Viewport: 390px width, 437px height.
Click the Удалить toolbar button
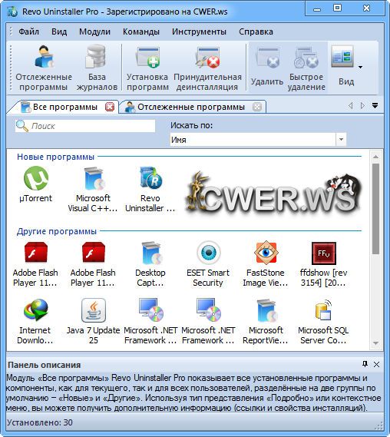point(267,68)
